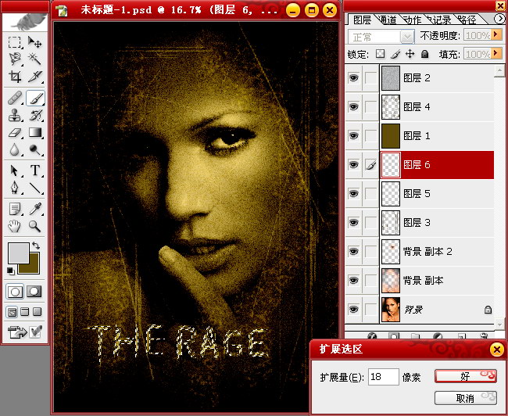Hide the 图层 4 layer eye
The image size is (508, 416).
pyautogui.click(x=353, y=106)
